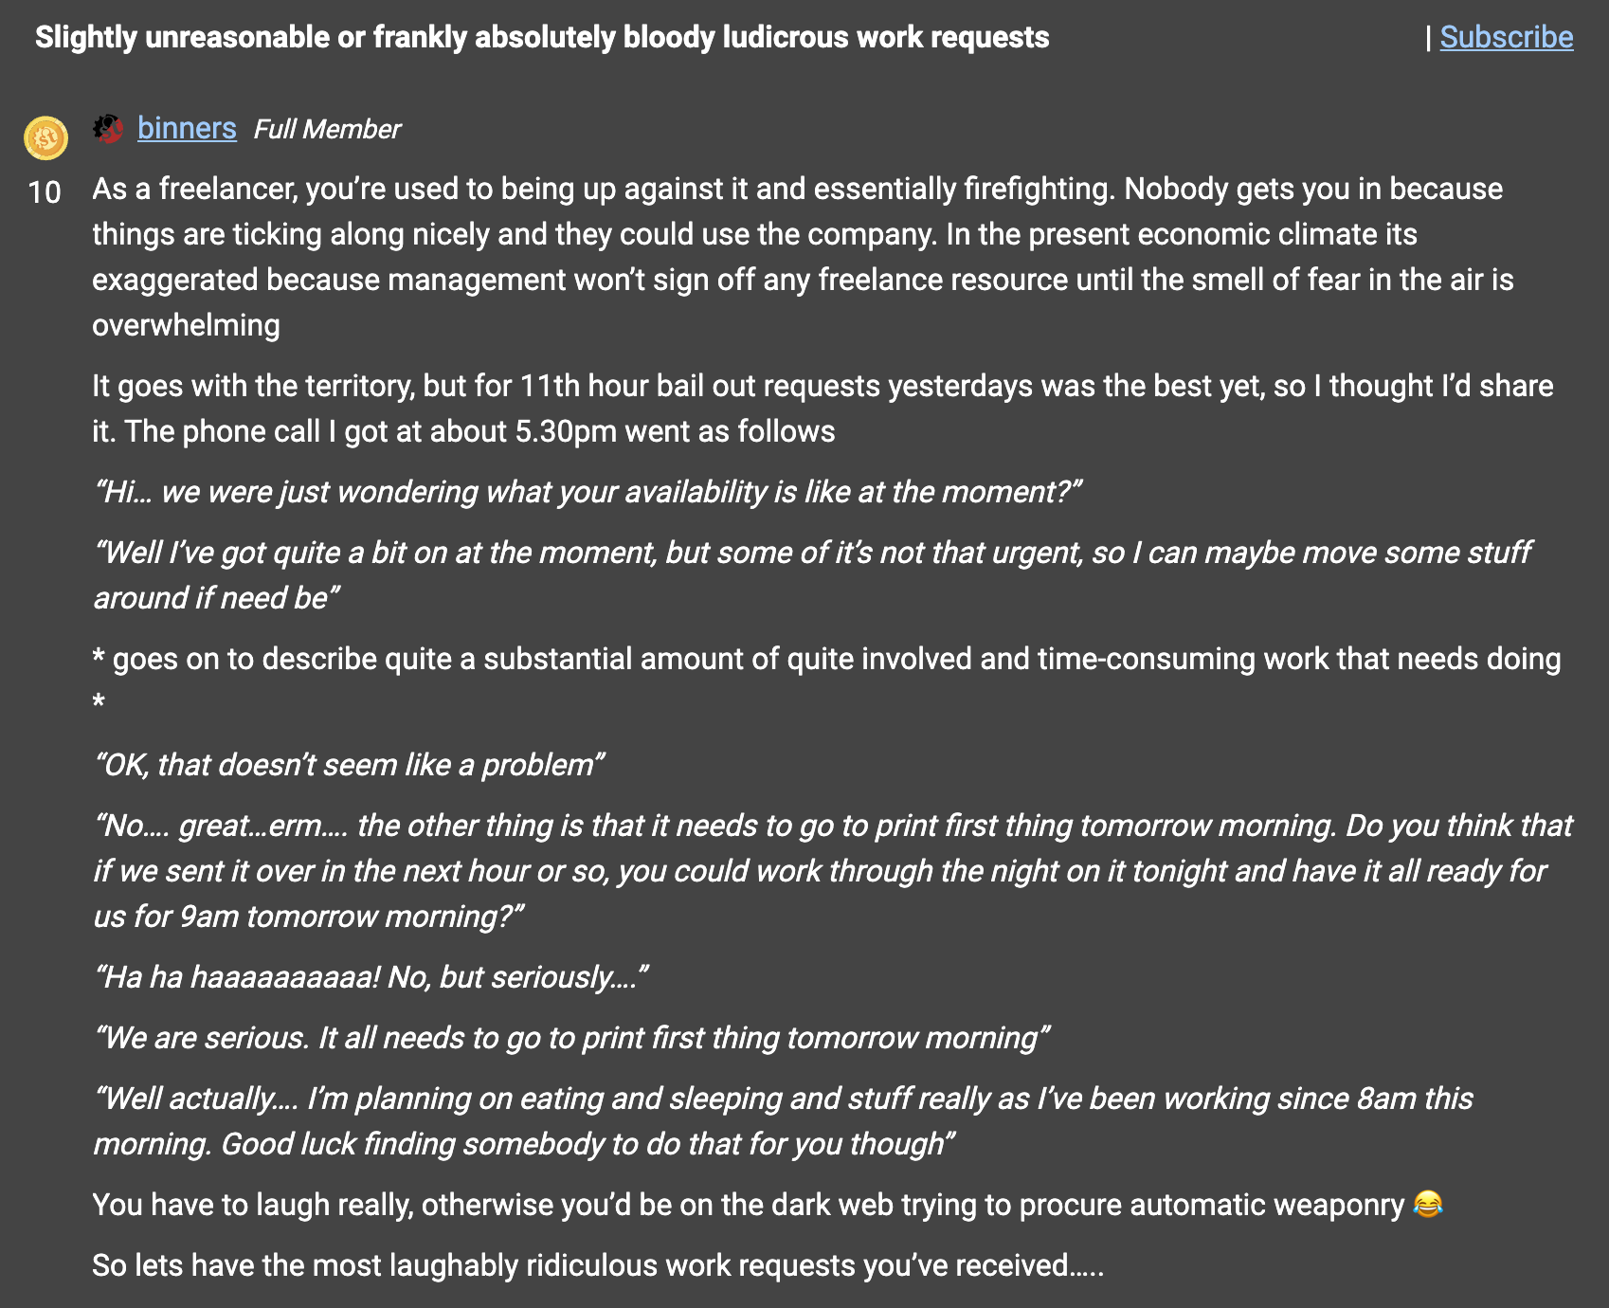Click the line "You have to laugh really"
The width and height of the screenshot is (1609, 1308).
pos(749,1205)
